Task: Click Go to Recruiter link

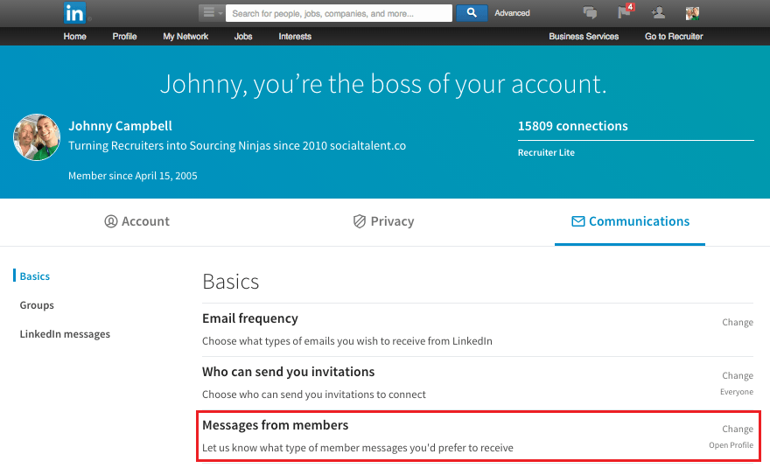Action: click(674, 37)
